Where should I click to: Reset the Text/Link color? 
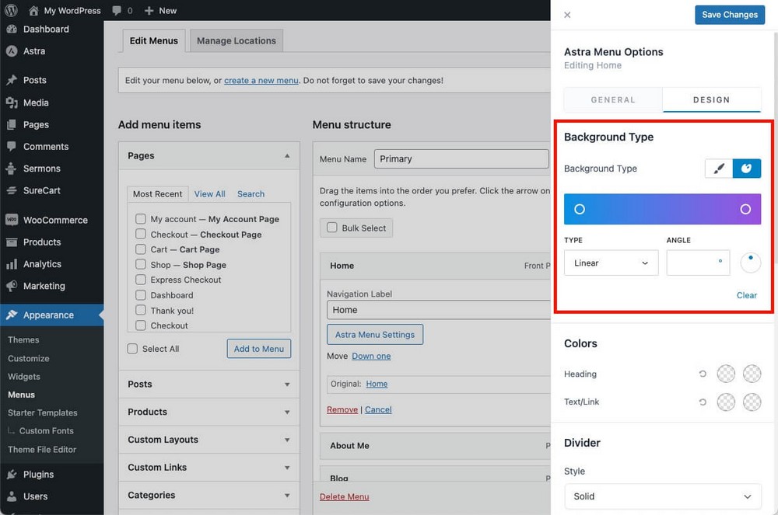(x=703, y=402)
